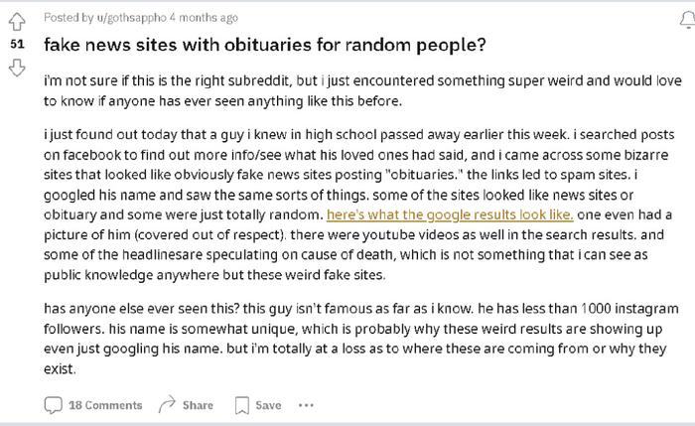Click the comment bubble icon

(54, 405)
